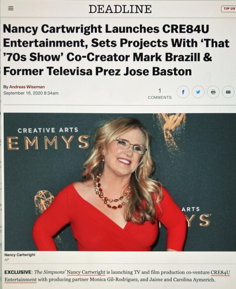This screenshot has height=289, width=236.
Task: Click the AP photo credit
Action: [x=7, y=260]
